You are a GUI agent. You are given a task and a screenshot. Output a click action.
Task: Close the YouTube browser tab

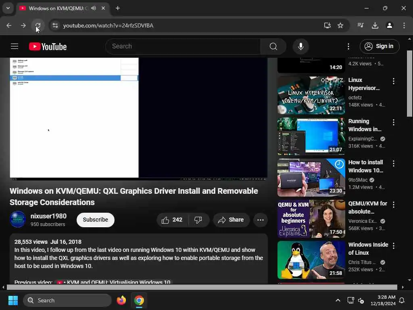(103, 8)
